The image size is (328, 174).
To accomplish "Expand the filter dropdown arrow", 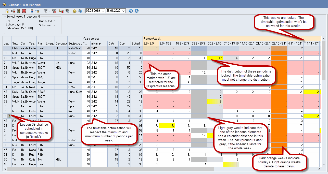I will click(x=49, y=11).
